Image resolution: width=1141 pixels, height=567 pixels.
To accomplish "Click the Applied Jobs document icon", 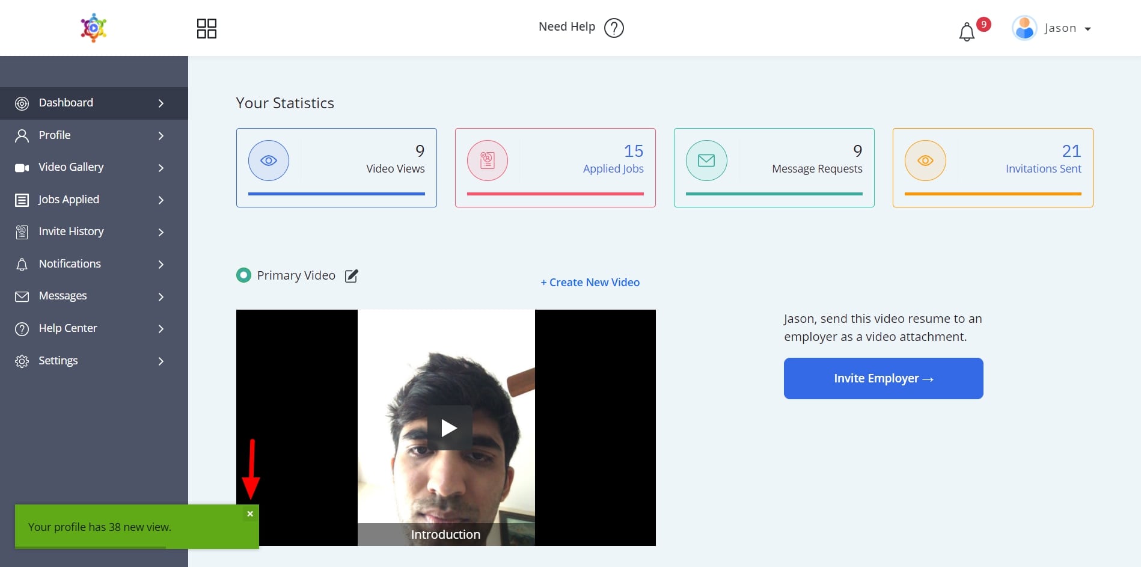I will [488, 161].
